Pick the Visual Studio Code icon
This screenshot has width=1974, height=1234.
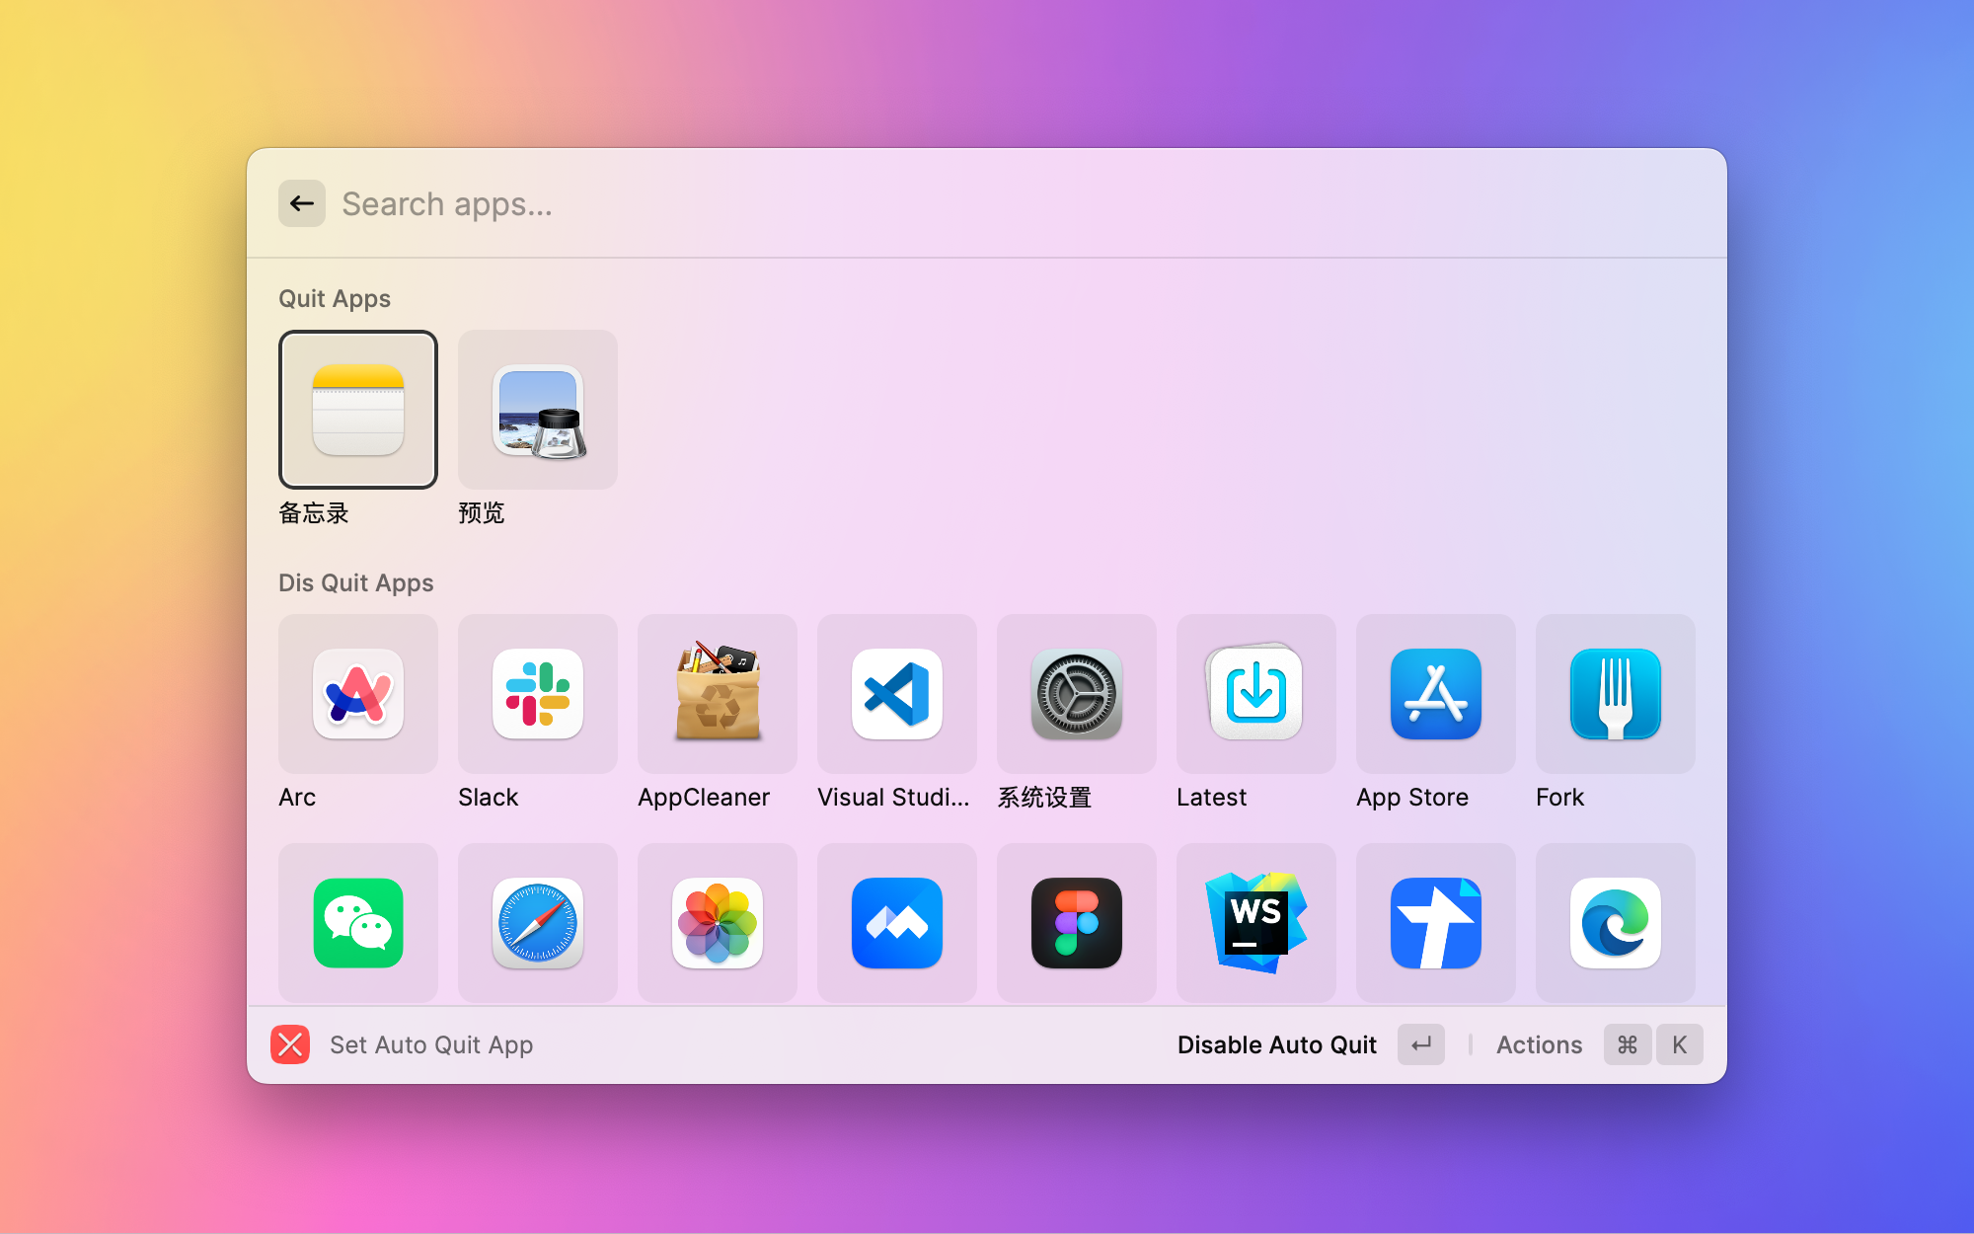click(x=897, y=694)
